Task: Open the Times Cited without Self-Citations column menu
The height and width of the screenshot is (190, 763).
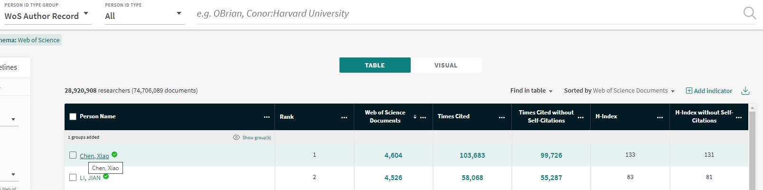Action: click(581, 117)
